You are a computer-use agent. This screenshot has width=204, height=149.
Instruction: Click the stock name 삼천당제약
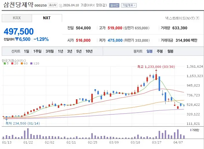18,5
